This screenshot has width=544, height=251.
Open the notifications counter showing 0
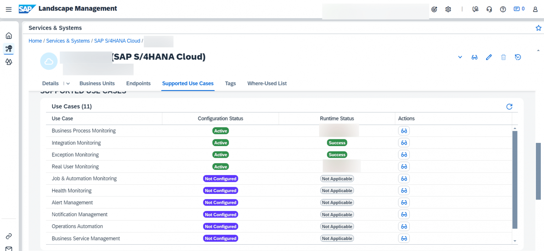coord(518,9)
